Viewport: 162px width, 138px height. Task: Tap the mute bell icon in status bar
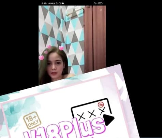57,3
